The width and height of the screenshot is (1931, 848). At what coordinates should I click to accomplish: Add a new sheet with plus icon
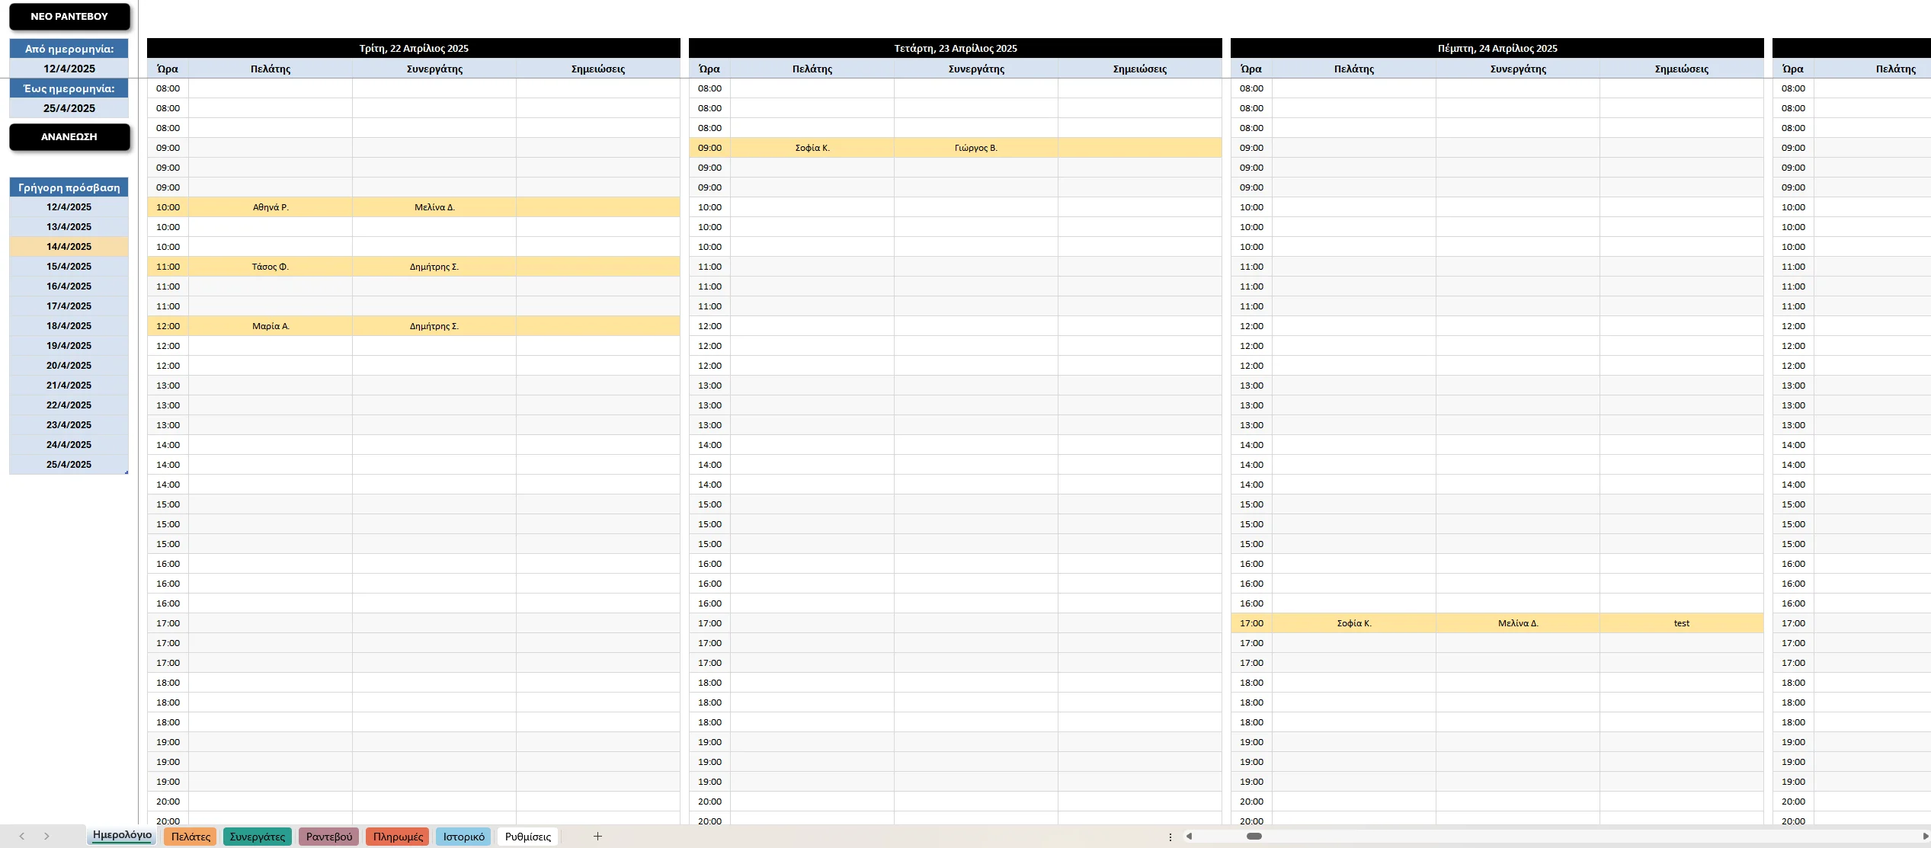tap(597, 837)
